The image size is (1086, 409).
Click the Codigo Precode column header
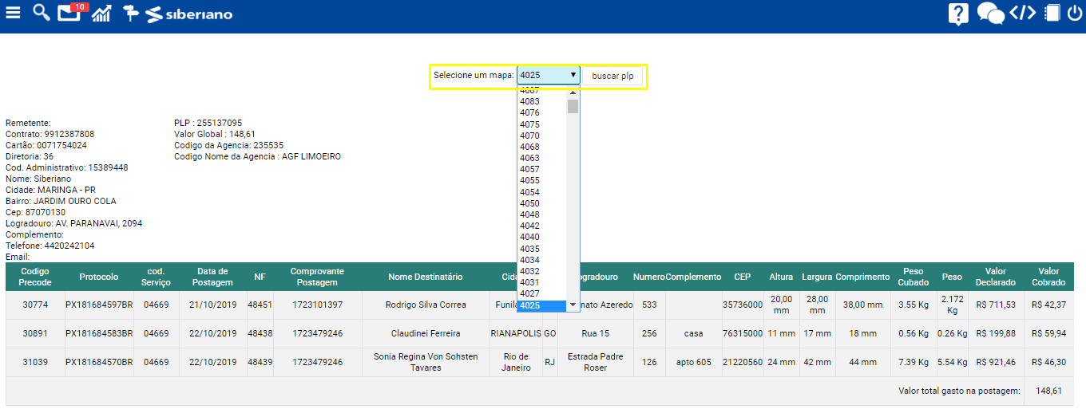coord(35,277)
